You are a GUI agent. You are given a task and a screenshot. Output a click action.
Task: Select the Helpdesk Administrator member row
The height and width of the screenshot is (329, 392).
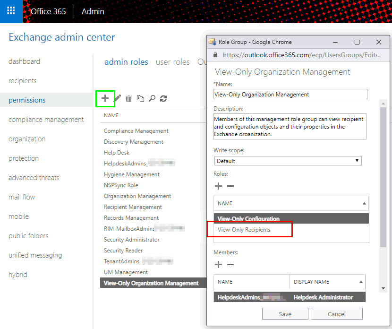[x=290, y=297]
